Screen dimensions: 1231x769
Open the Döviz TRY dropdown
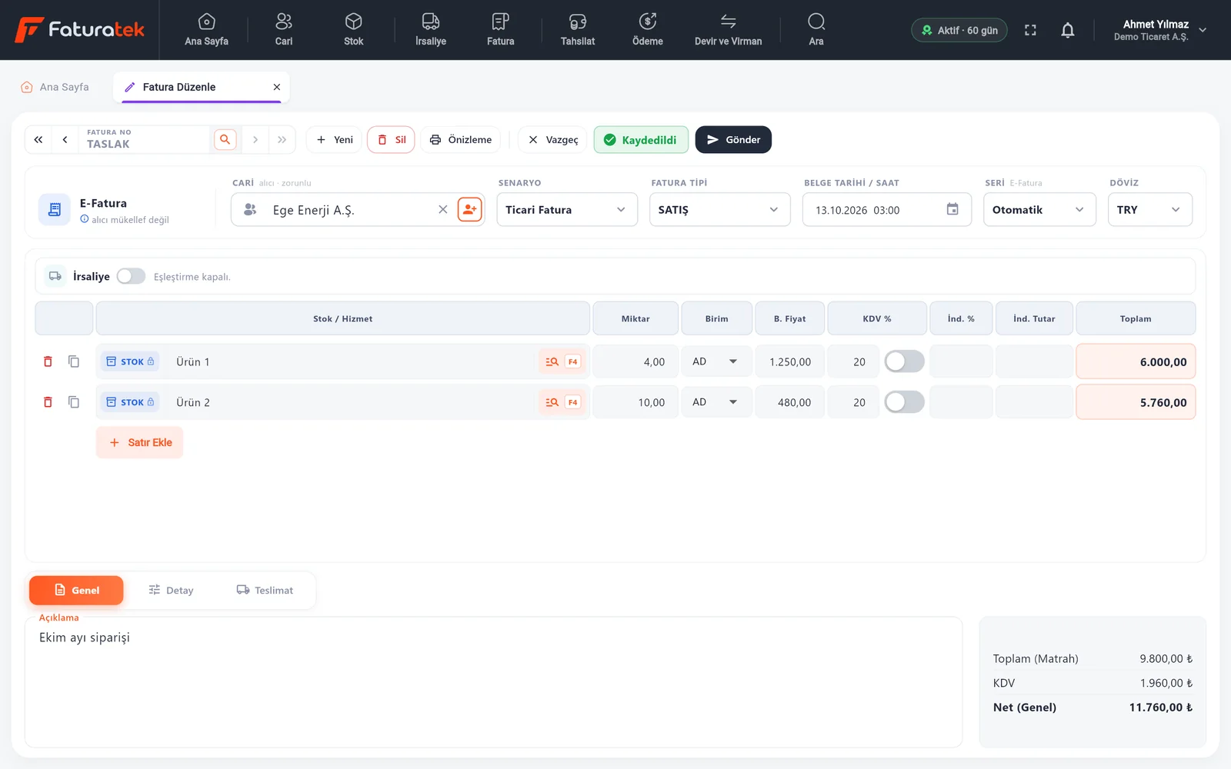tap(1150, 209)
